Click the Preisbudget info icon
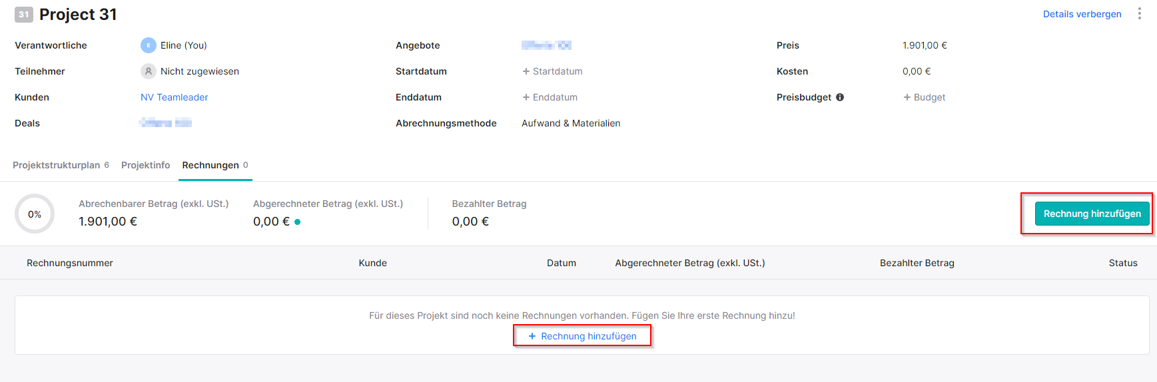This screenshot has width=1157, height=382. [840, 97]
